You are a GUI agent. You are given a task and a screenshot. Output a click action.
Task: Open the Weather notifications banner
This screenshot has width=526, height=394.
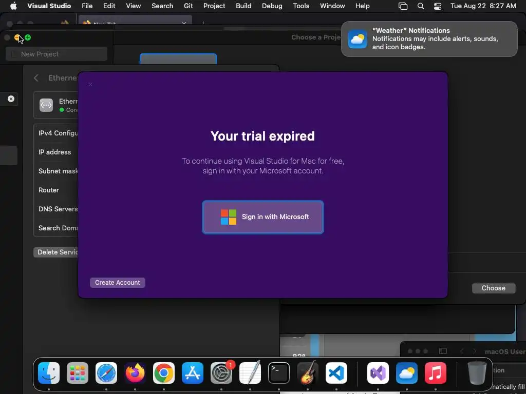coord(429,39)
